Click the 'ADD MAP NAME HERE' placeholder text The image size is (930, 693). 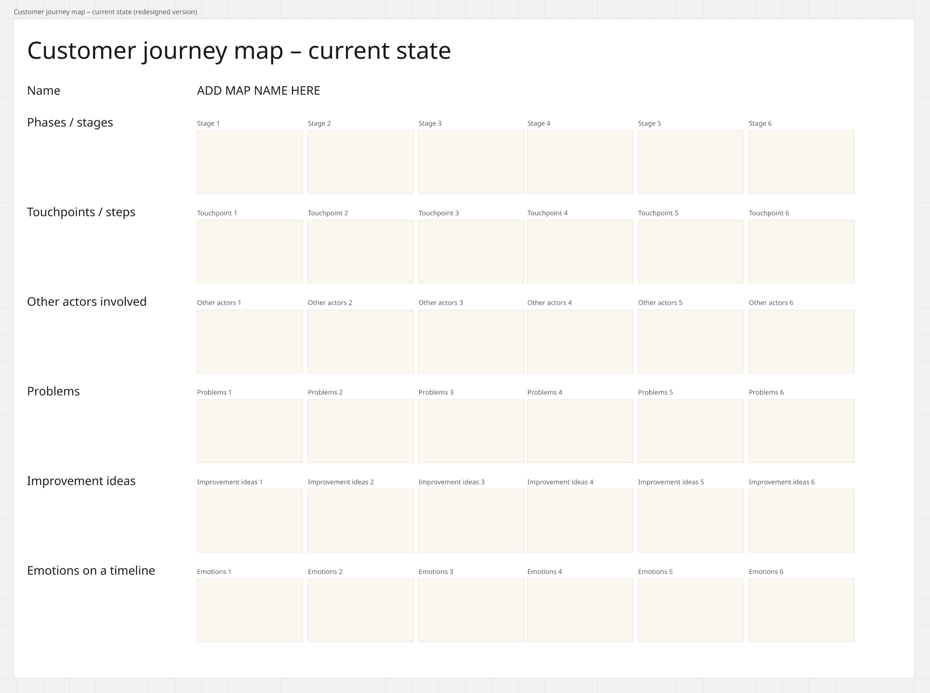pyautogui.click(x=258, y=91)
